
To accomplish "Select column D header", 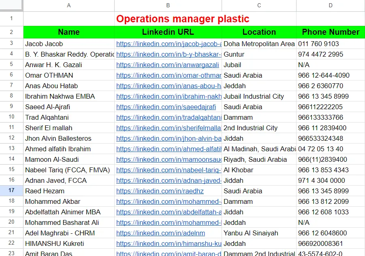I will coord(331,5).
